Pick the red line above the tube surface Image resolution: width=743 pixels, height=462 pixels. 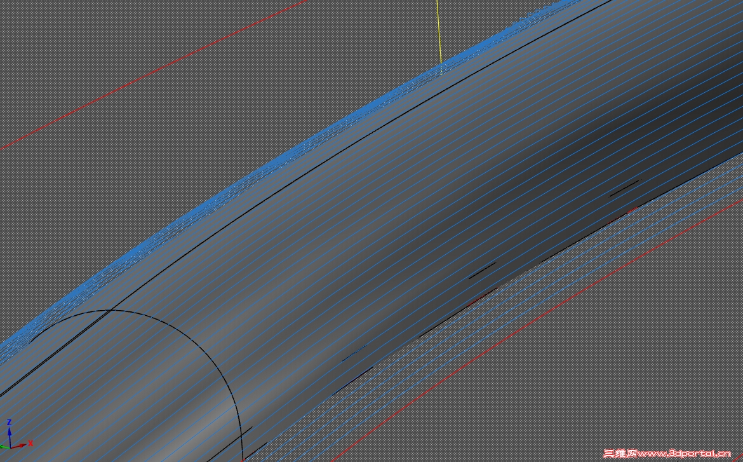[154, 74]
